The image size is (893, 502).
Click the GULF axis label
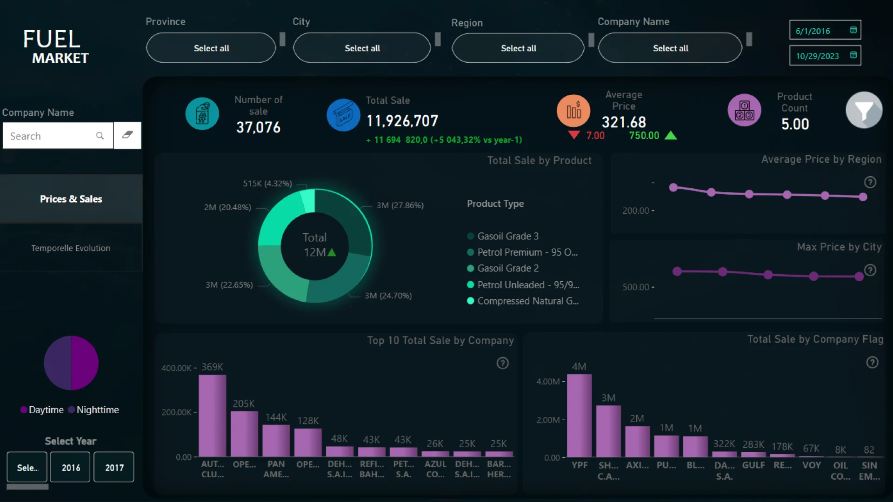point(753,465)
